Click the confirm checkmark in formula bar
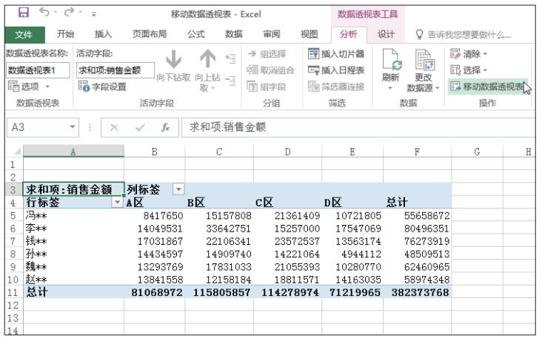 pos(140,128)
